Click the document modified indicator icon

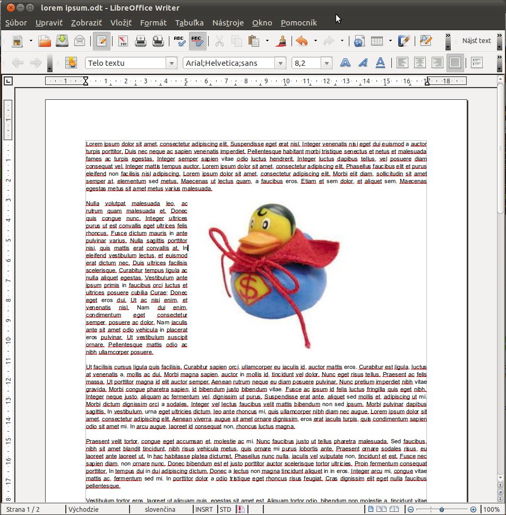click(x=241, y=509)
